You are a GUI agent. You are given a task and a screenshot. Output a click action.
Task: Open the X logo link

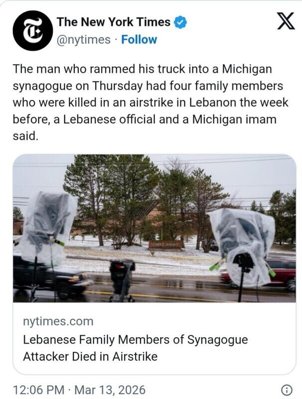(286, 21)
